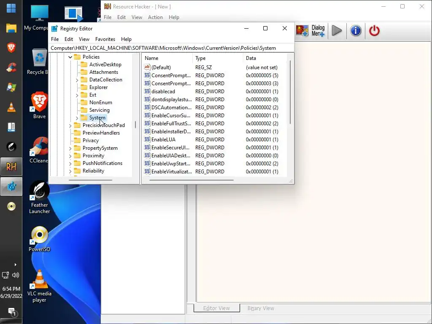Select the PreviewHandlers key
The height and width of the screenshot is (324, 432).
click(x=101, y=133)
